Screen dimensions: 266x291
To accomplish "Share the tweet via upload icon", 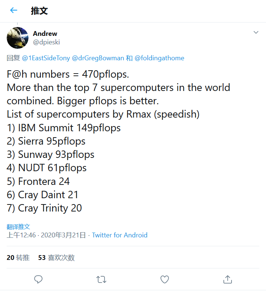I will pos(227,279).
